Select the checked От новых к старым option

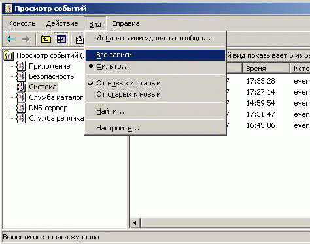click(155, 83)
